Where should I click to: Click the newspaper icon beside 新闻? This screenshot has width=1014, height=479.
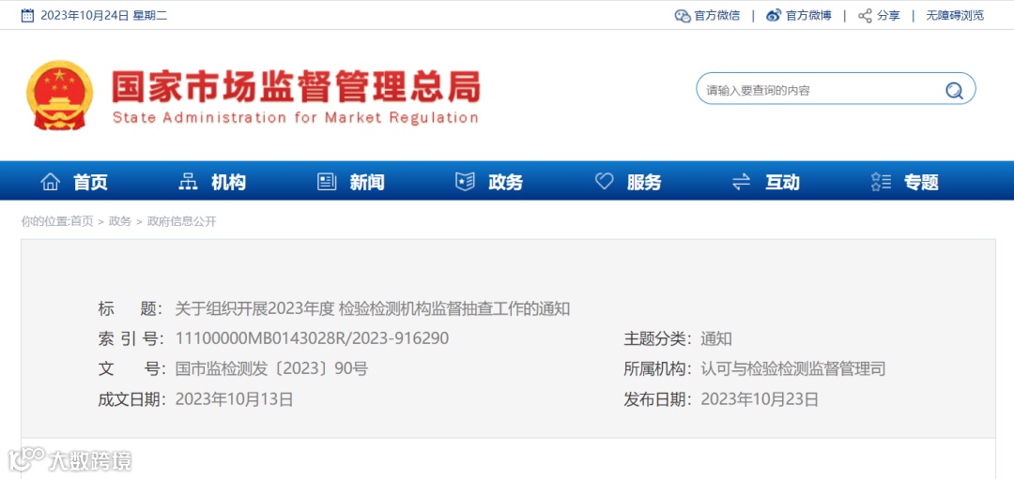327,182
